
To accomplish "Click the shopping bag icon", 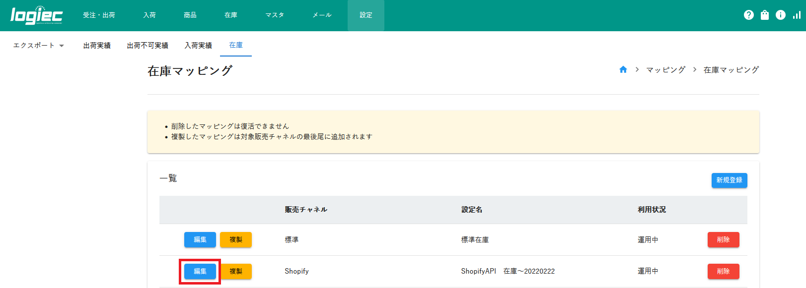I will pyautogui.click(x=764, y=15).
